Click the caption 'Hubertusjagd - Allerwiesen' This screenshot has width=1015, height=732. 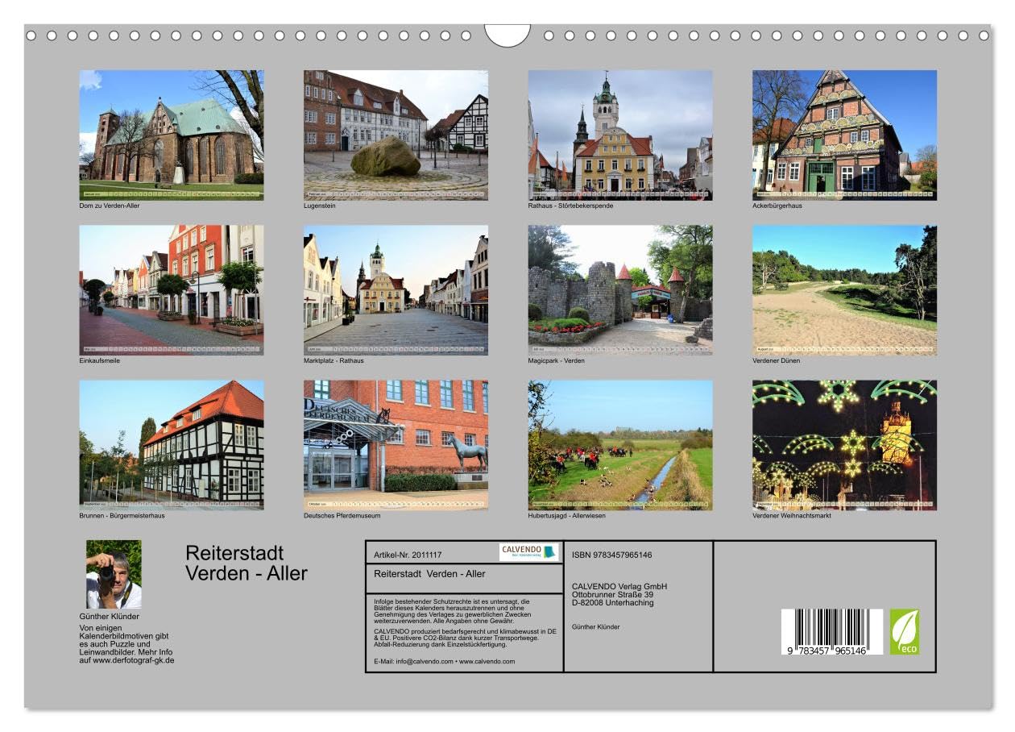567,515
